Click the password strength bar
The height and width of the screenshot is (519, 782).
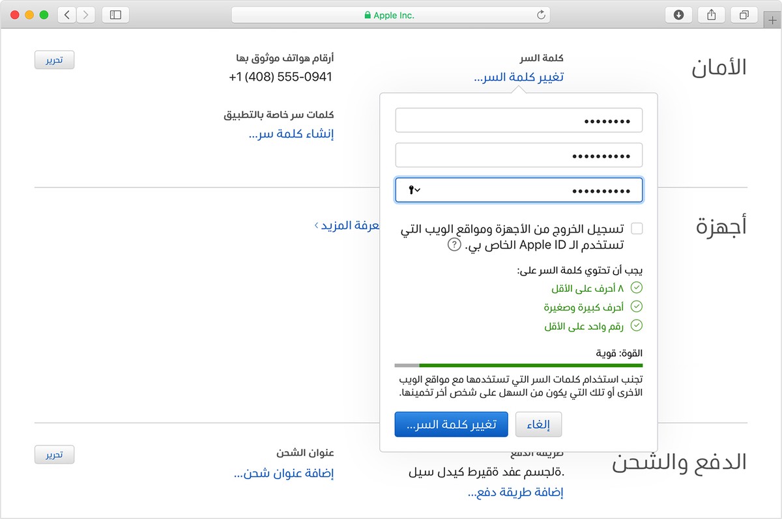[x=519, y=365]
